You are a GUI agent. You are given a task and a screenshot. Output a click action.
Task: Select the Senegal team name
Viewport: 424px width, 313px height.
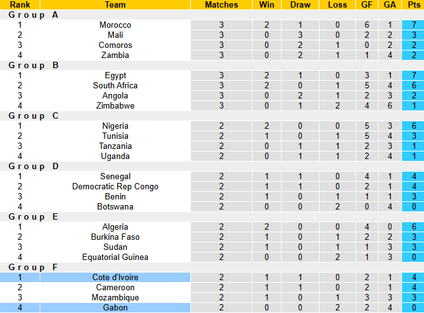[x=115, y=177]
